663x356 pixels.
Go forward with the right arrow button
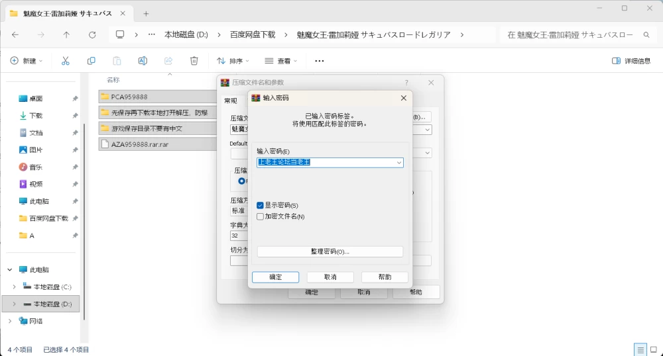tap(41, 34)
